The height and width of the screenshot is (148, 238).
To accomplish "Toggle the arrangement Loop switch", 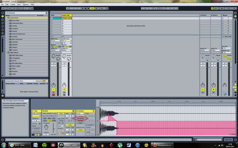I will tap(159, 9).
